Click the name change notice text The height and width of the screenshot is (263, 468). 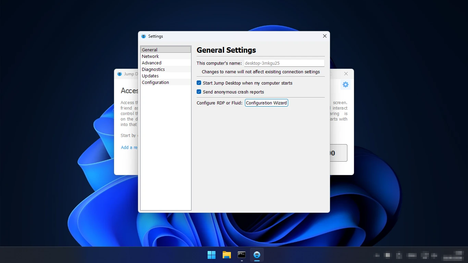pyautogui.click(x=261, y=72)
